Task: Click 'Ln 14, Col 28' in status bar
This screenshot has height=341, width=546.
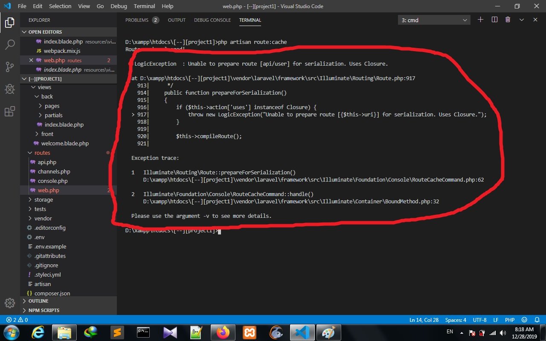Action: click(424, 320)
